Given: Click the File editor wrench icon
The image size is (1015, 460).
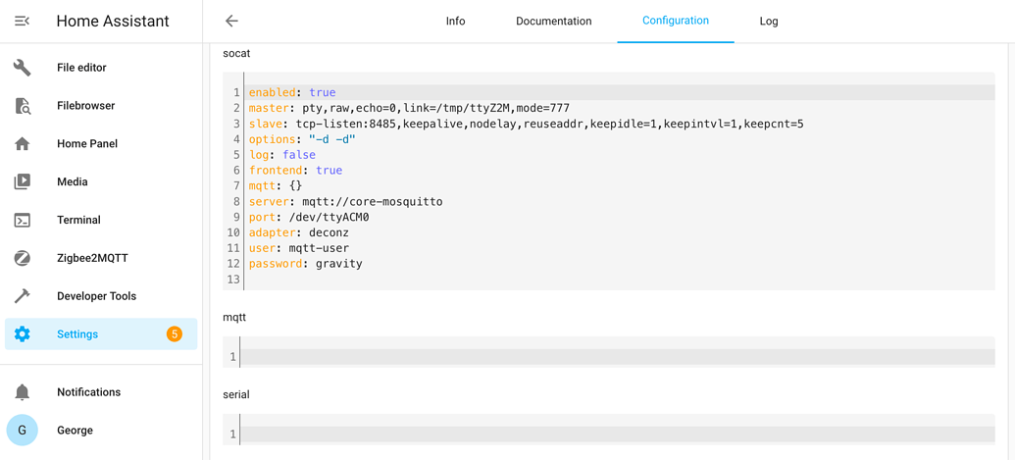Looking at the screenshot, I should (22, 68).
